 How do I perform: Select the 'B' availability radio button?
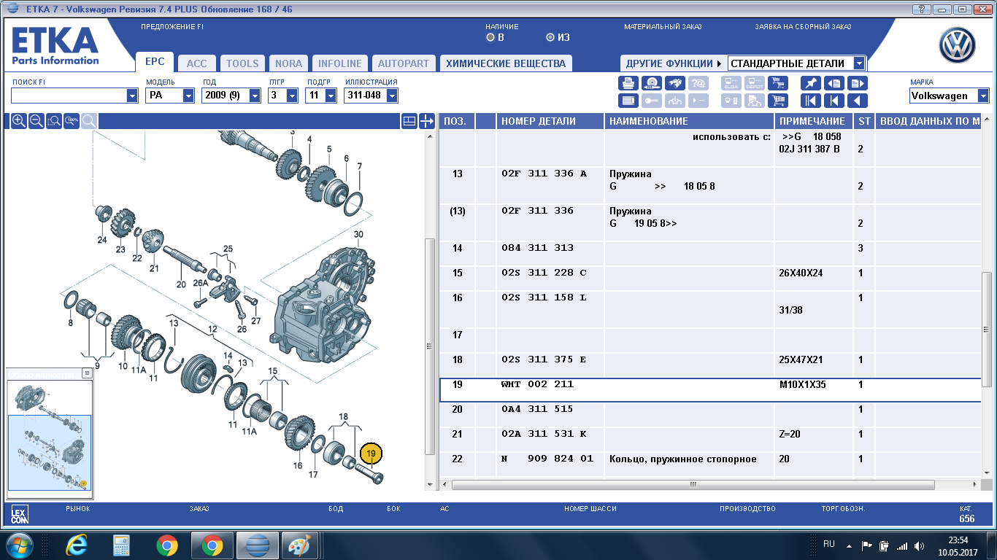[x=490, y=37]
